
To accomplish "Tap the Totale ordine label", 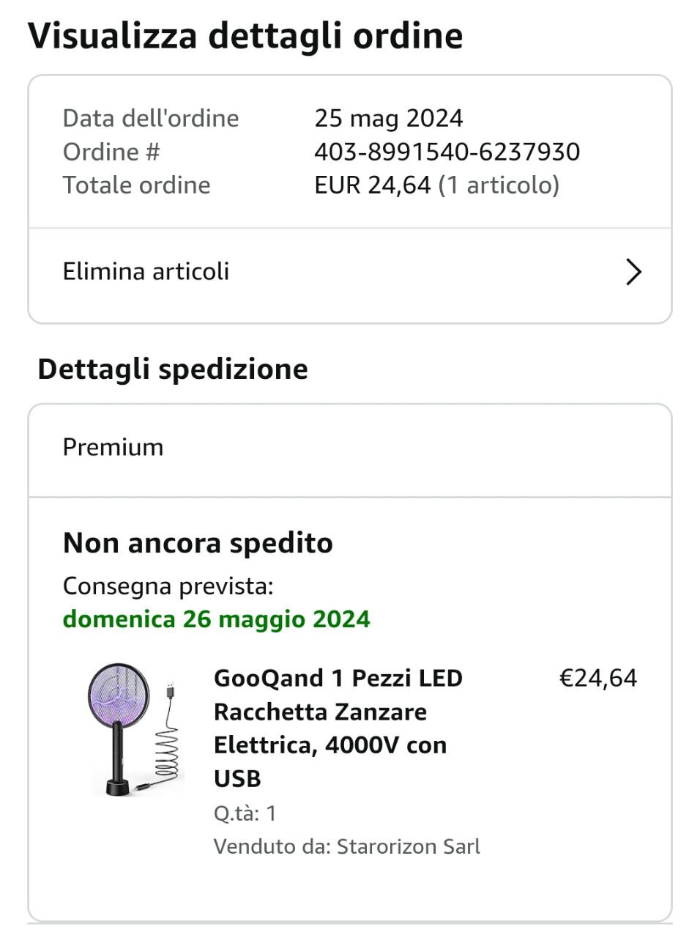I will 137,185.
